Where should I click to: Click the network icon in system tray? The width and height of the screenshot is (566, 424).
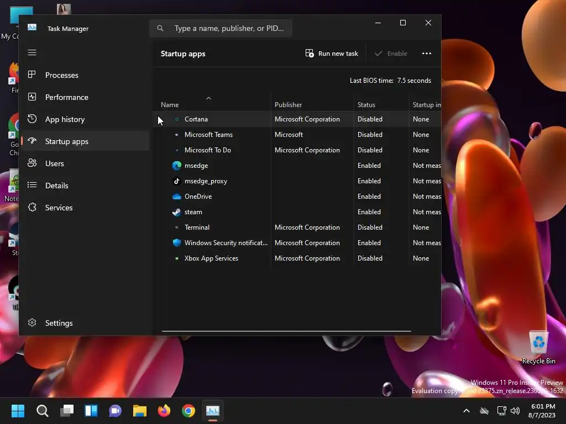(x=501, y=411)
